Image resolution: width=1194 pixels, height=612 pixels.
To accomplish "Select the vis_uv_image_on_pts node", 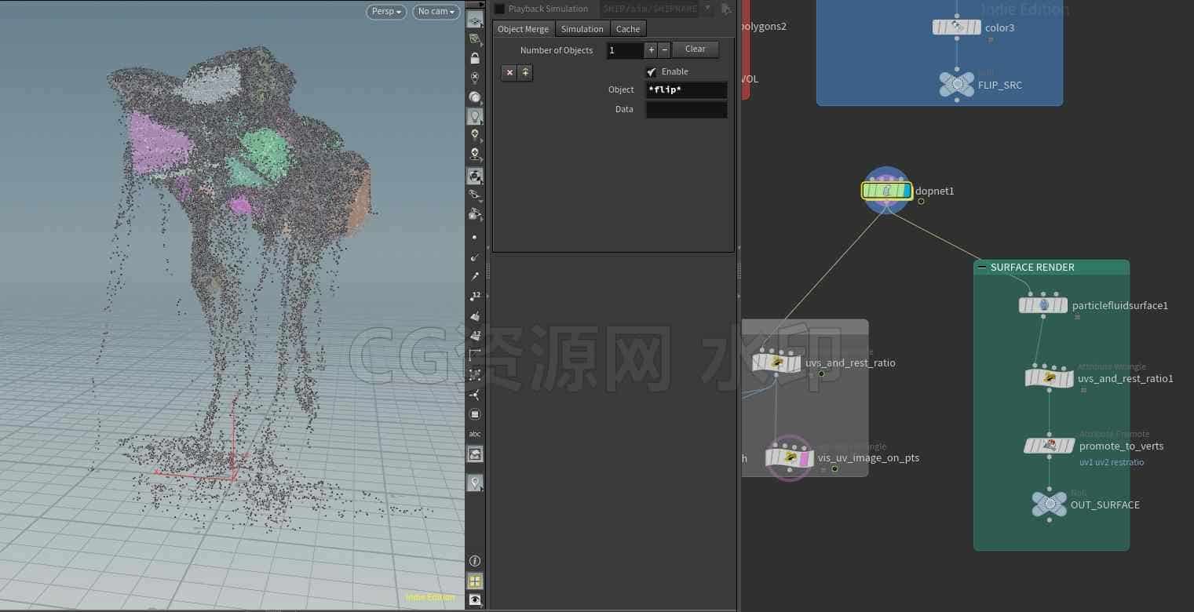I will pyautogui.click(x=790, y=457).
